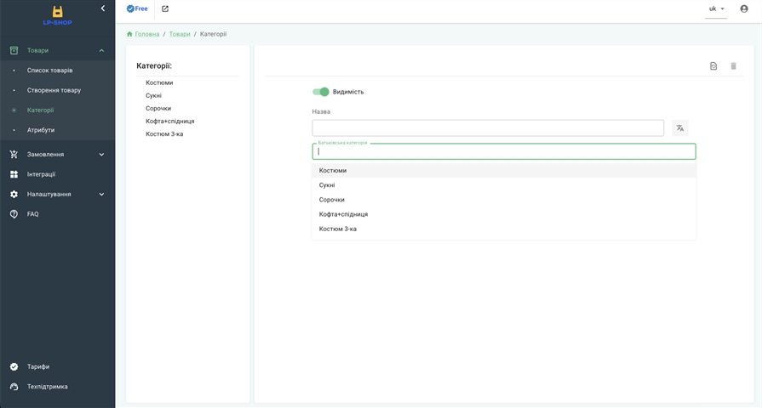The width and height of the screenshot is (762, 408).
Task: Click the delete trash icon
Action: (x=733, y=66)
